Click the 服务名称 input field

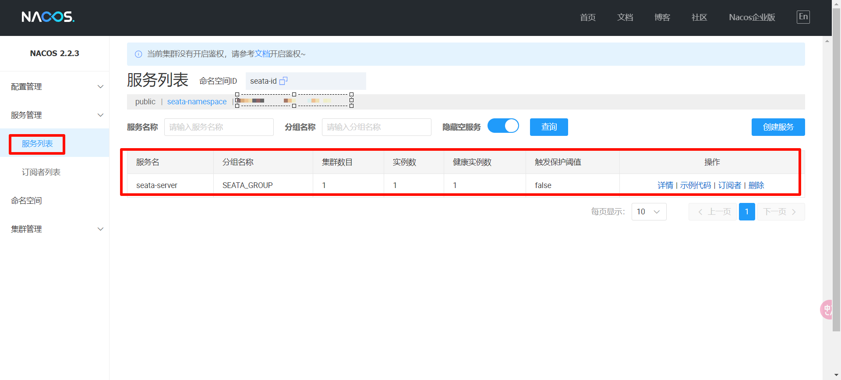(x=219, y=127)
